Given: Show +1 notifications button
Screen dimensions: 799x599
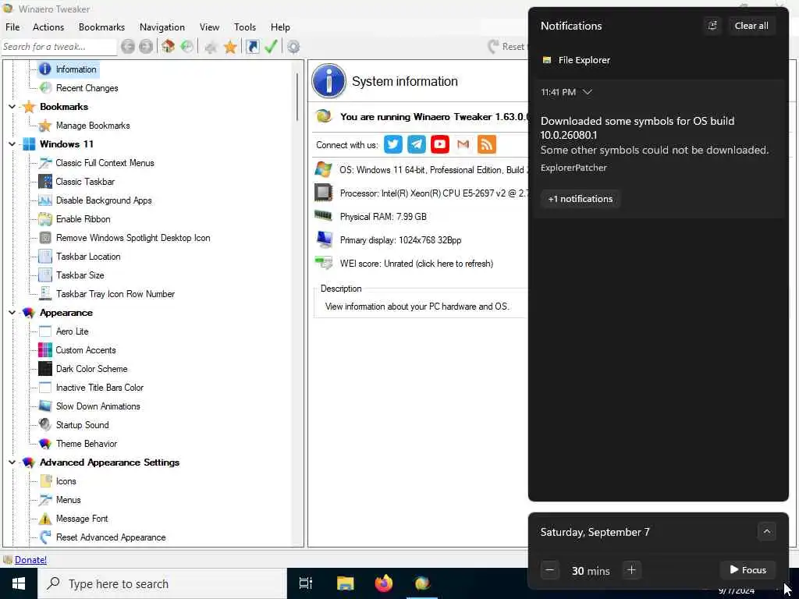Looking at the screenshot, I should pos(581,199).
